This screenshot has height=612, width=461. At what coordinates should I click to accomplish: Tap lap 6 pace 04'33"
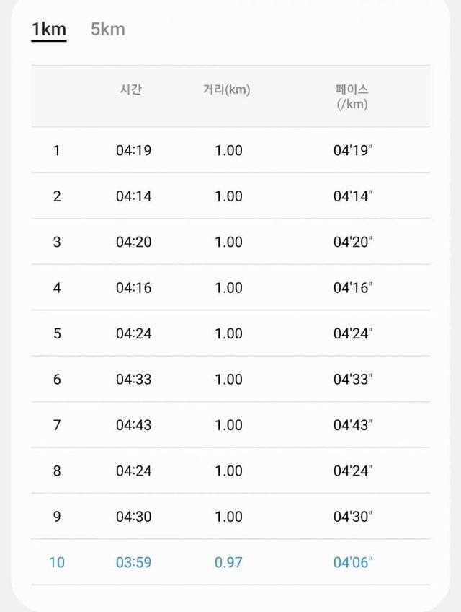(x=352, y=380)
